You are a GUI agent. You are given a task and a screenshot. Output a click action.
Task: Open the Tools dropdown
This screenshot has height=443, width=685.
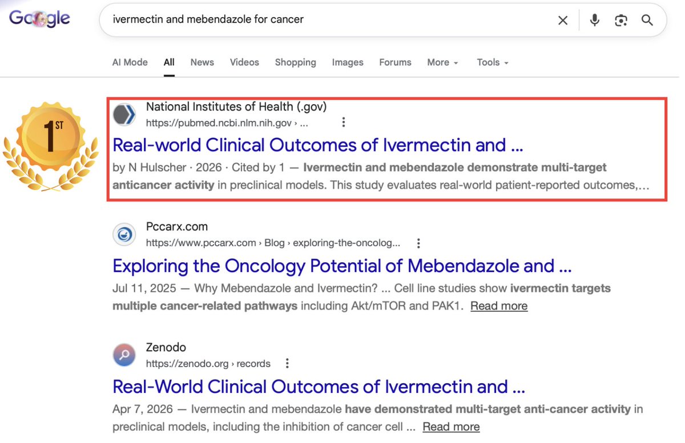(493, 63)
